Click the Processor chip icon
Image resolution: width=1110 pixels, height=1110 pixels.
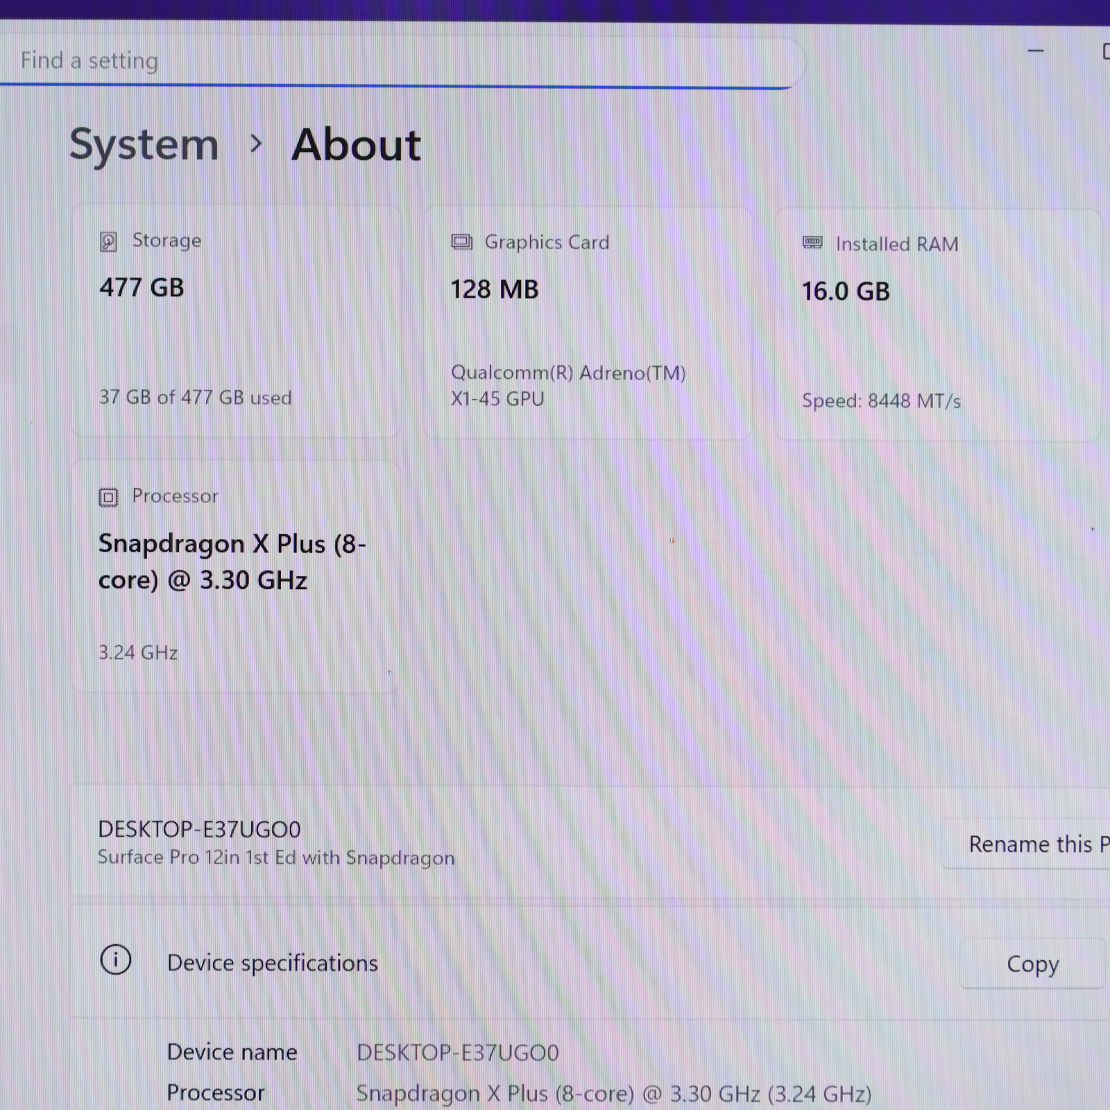coord(108,497)
